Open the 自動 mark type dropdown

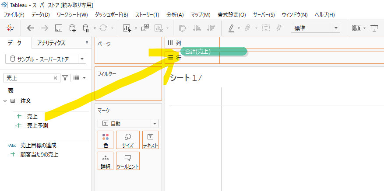[x=155, y=124]
